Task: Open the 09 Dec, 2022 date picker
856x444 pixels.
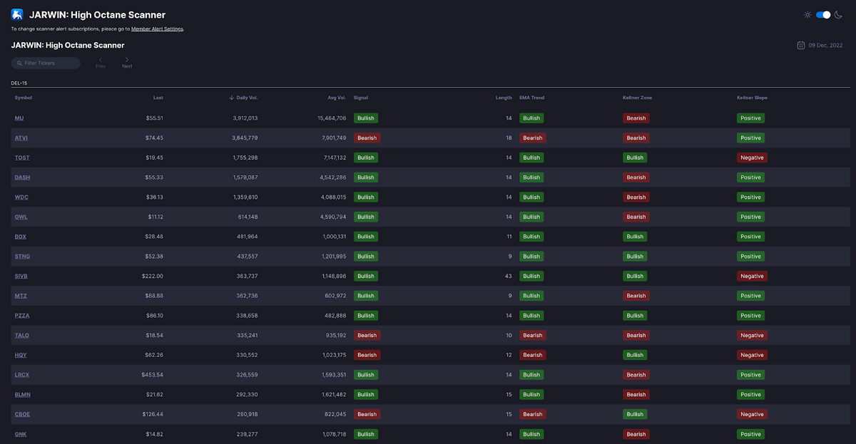Action: click(825, 46)
